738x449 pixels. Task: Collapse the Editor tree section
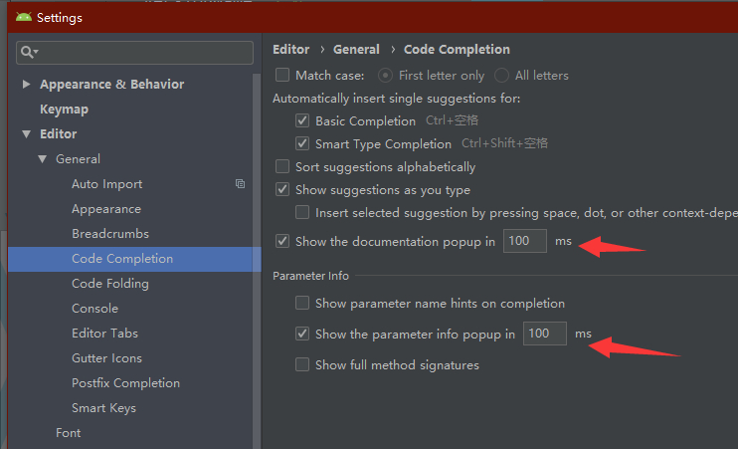pos(27,134)
